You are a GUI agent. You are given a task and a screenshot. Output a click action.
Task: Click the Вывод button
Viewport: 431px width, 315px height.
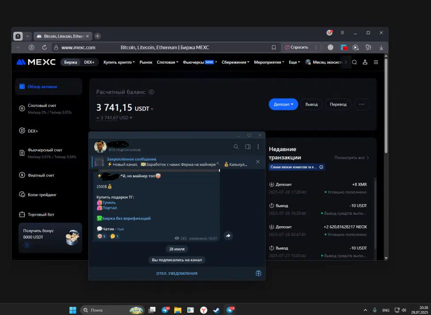[311, 104]
